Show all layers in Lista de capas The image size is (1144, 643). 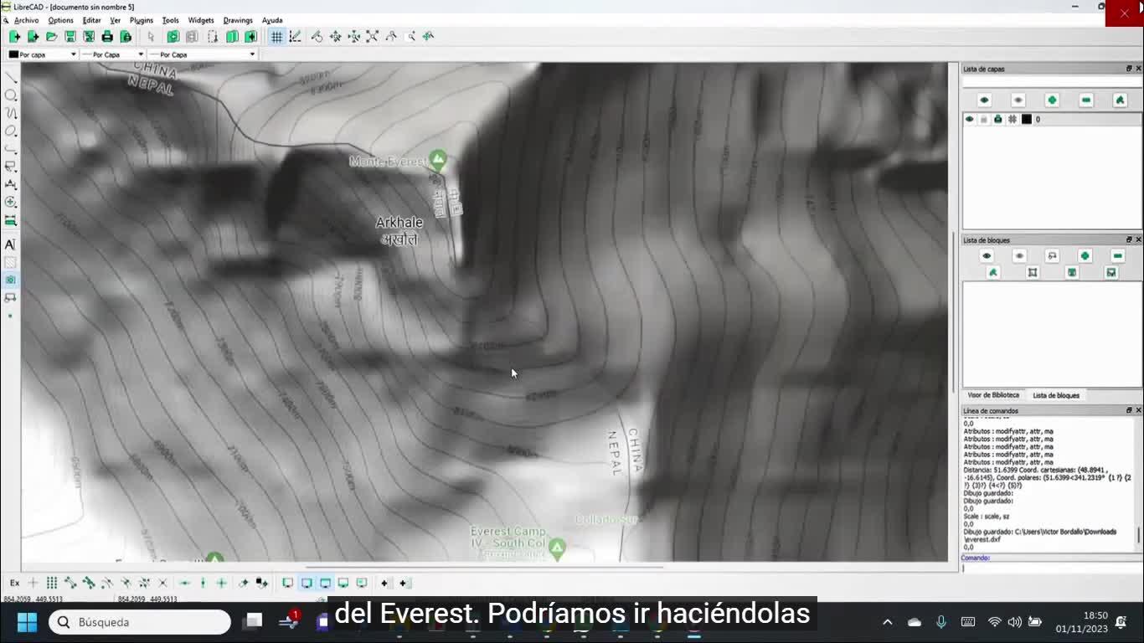point(984,100)
